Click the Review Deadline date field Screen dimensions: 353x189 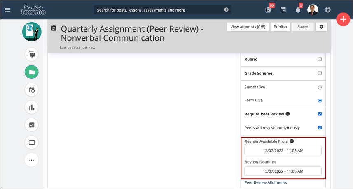pyautogui.click(x=283, y=171)
